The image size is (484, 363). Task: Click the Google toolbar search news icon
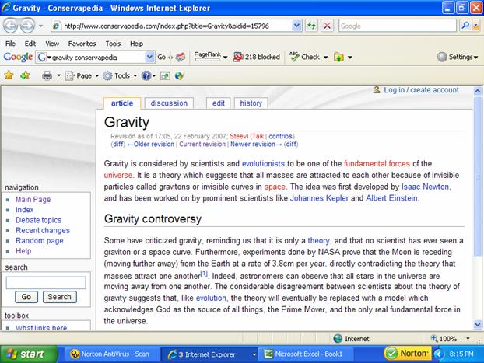[181, 57]
